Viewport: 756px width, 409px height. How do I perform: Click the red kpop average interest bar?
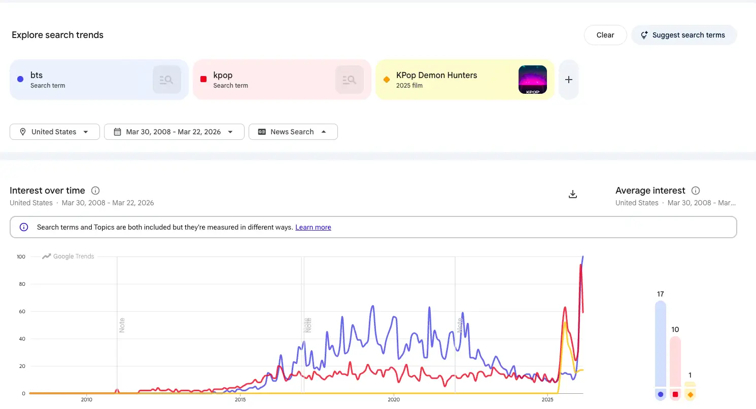coord(675,362)
